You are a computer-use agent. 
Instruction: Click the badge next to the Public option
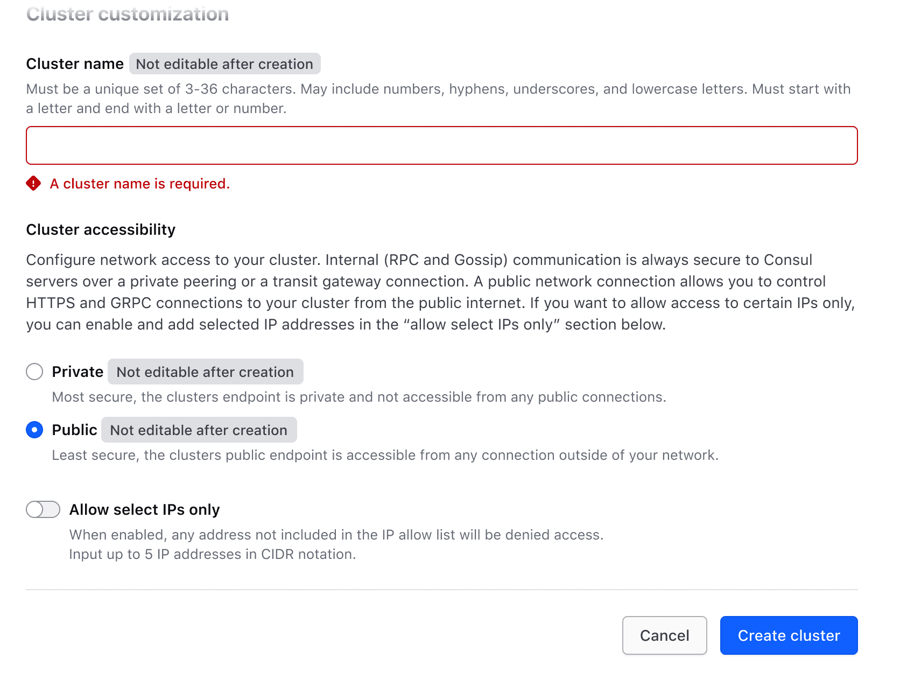tap(199, 430)
